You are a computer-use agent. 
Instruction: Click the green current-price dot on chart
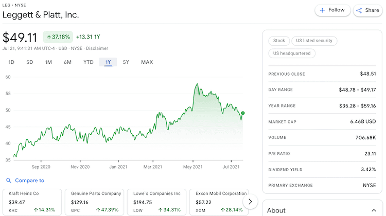(243, 113)
